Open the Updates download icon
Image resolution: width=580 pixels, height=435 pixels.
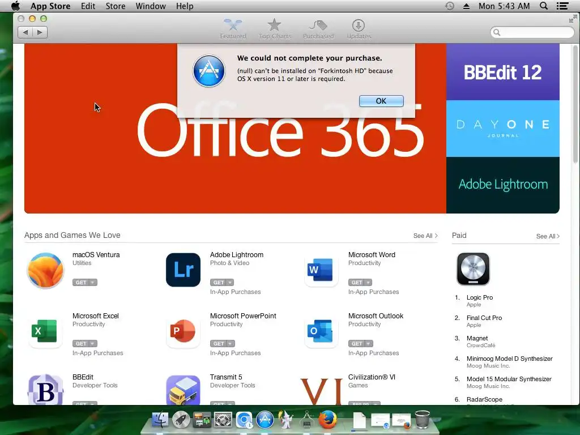coord(358,25)
